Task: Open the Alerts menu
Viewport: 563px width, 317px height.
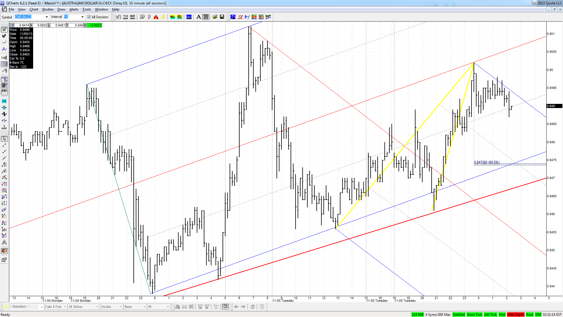Action: pos(74,9)
